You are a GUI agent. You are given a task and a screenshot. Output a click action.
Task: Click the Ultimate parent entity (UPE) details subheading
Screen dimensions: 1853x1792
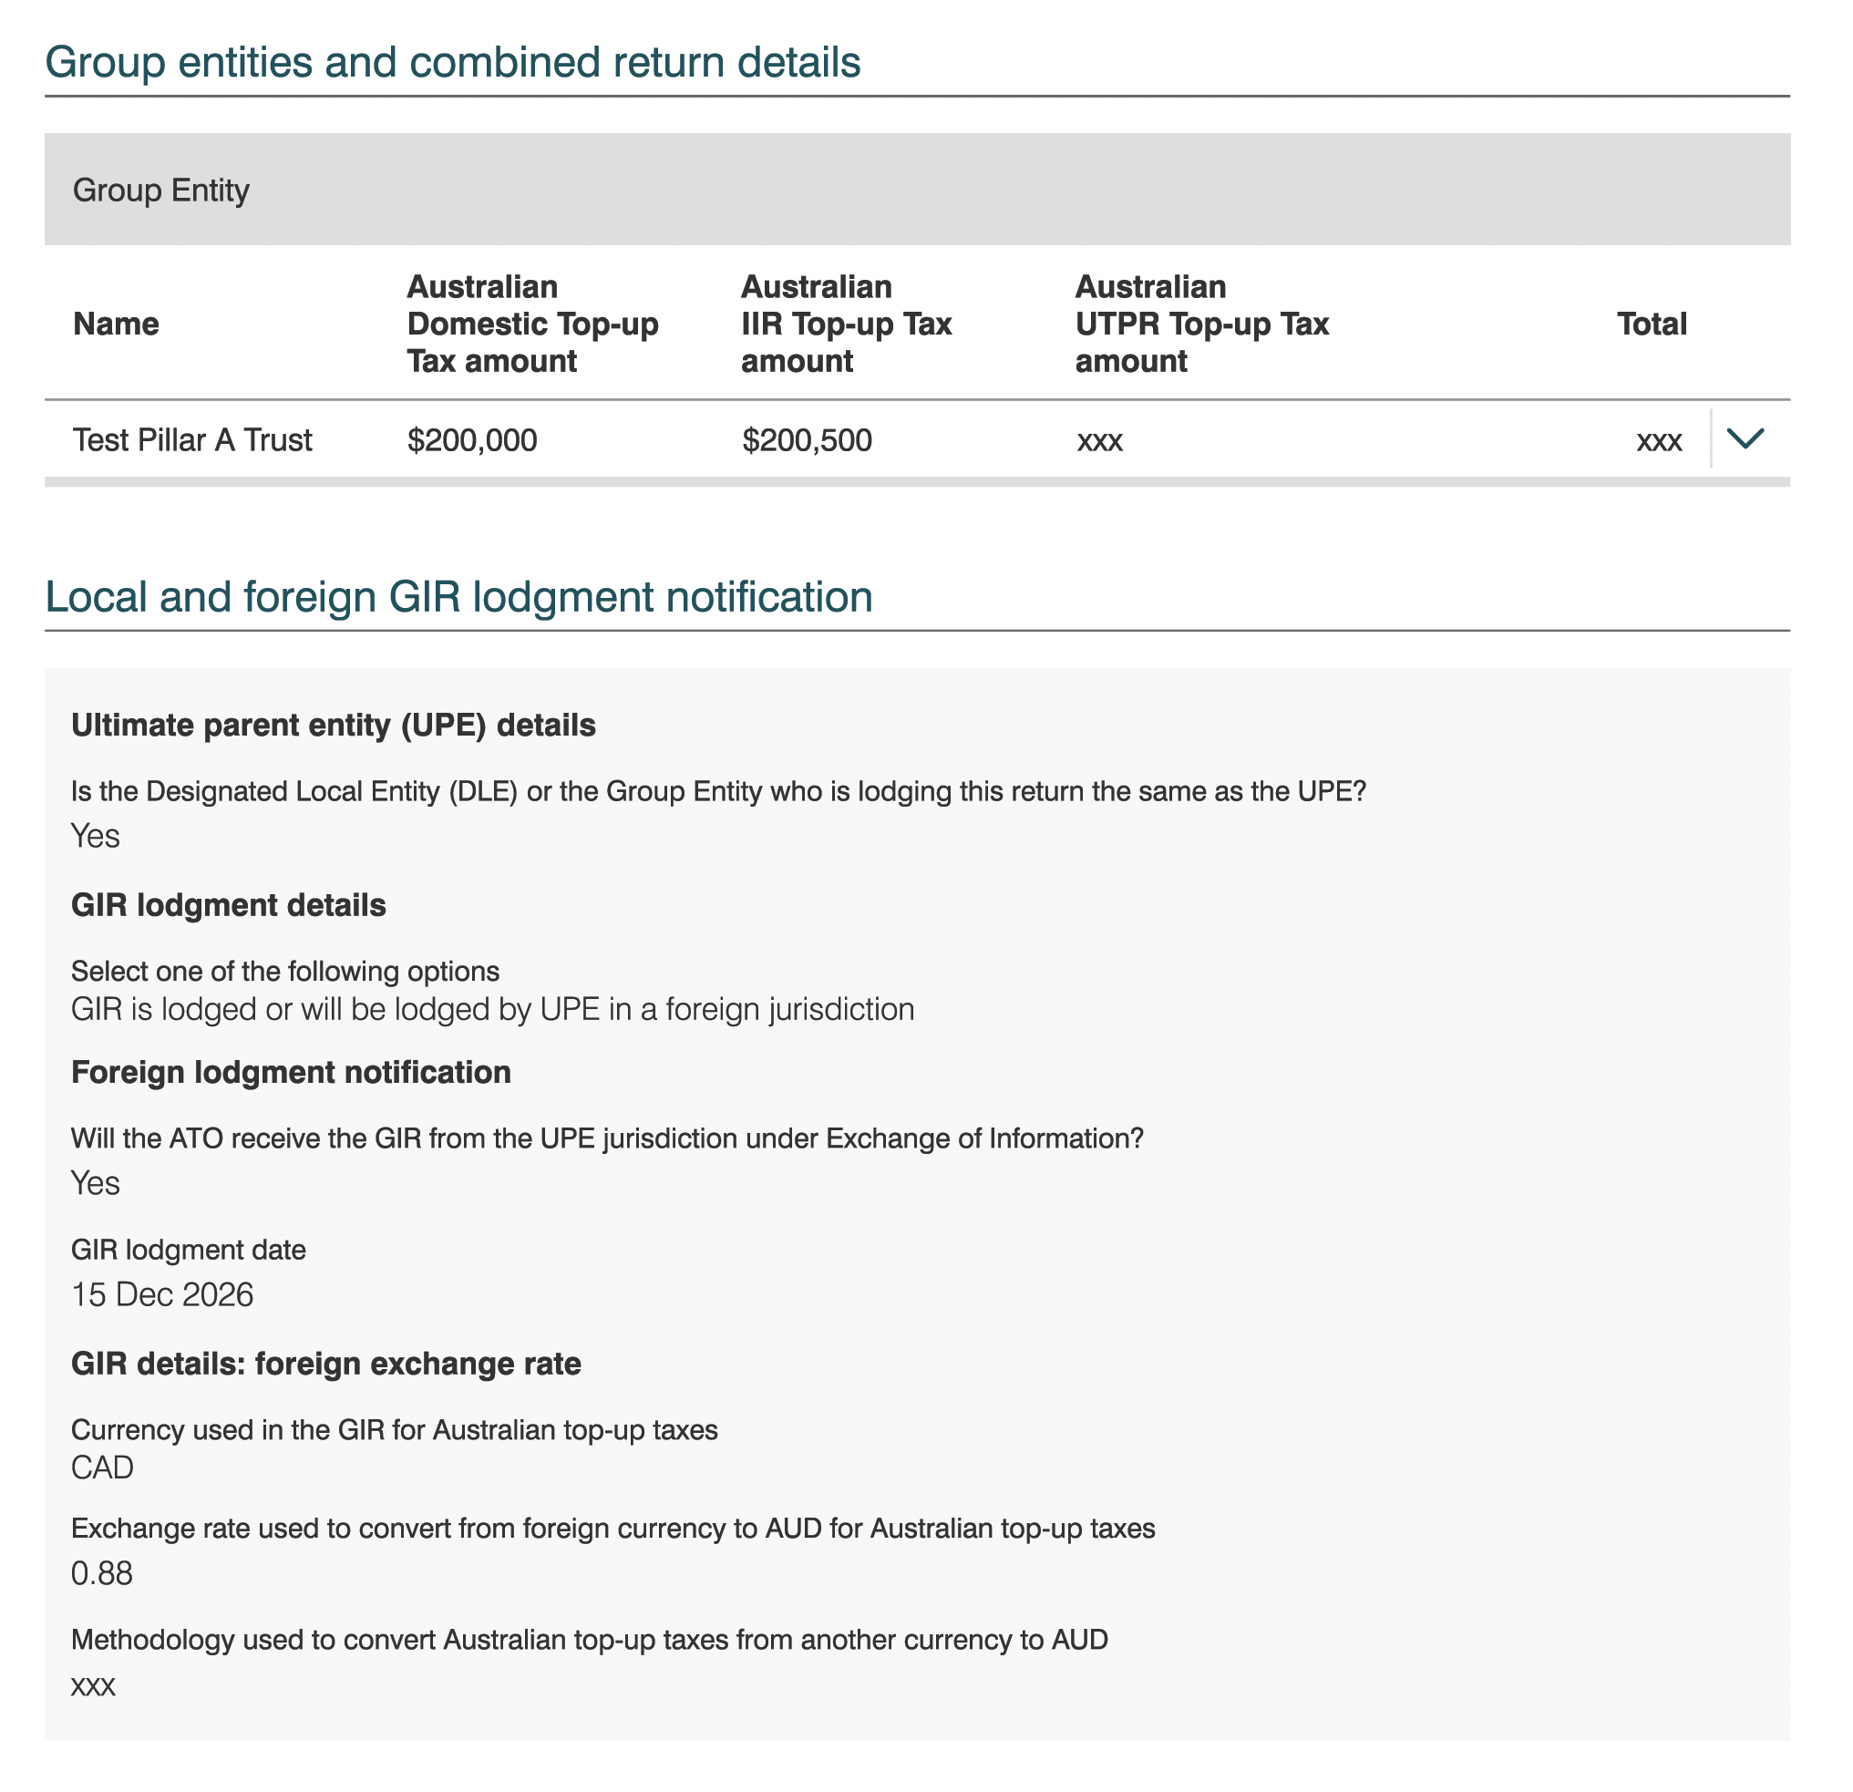click(x=335, y=725)
